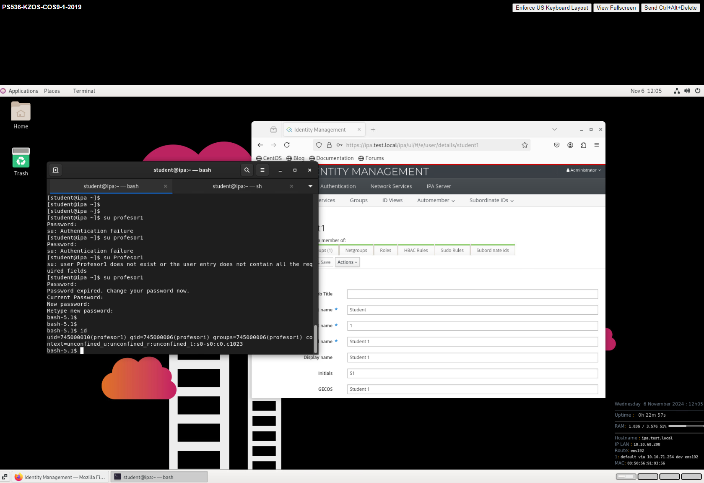Image resolution: width=704 pixels, height=483 pixels.
Task: Click the shield tracking protection icon
Action: click(x=319, y=145)
